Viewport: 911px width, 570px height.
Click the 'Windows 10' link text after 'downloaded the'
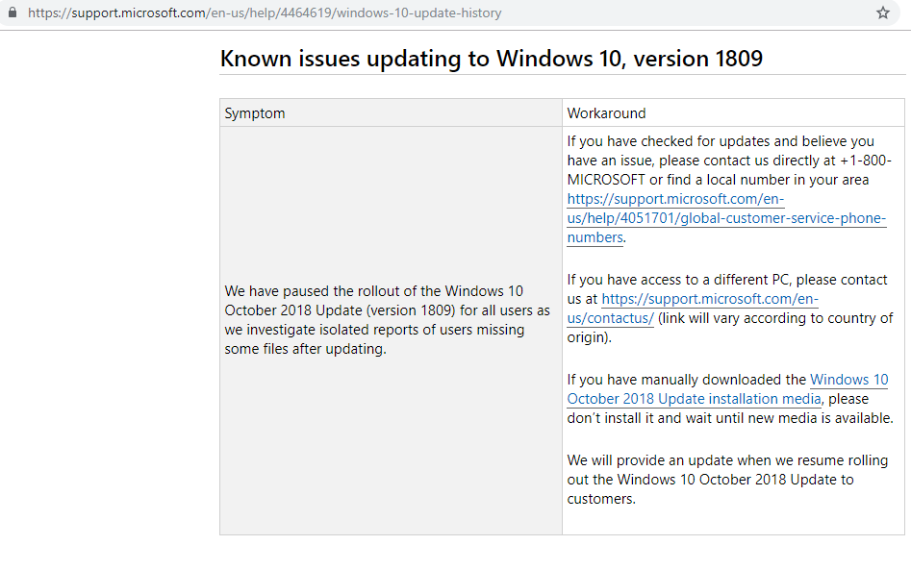(x=848, y=380)
